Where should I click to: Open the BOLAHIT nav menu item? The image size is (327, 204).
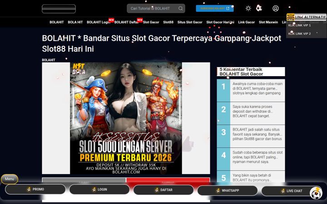[56, 22]
